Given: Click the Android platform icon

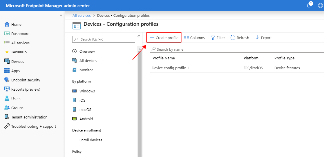Looking at the screenshot, I should pyautogui.click(x=74, y=119).
